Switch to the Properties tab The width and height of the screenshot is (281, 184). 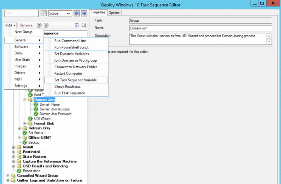click(98, 12)
